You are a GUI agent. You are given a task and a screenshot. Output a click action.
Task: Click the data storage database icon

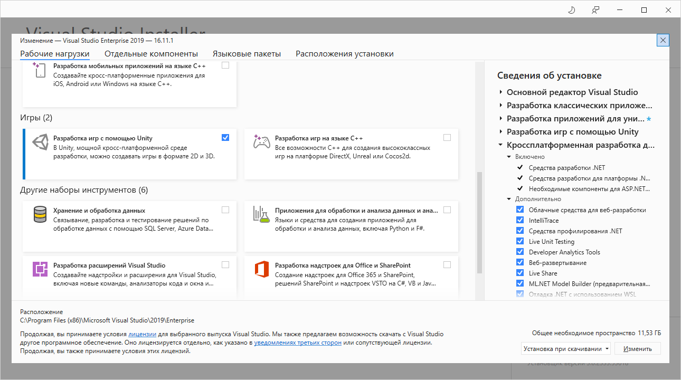pyautogui.click(x=41, y=215)
